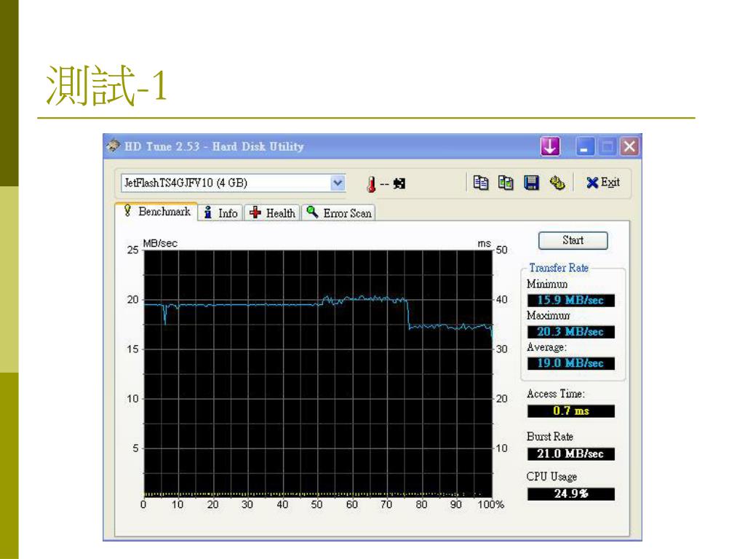The width and height of the screenshot is (745, 559).
Task: Click the Access Time label
Action: 555,394
